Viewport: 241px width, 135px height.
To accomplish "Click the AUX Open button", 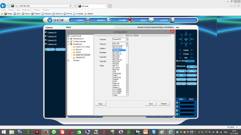I will (x=181, y=84).
